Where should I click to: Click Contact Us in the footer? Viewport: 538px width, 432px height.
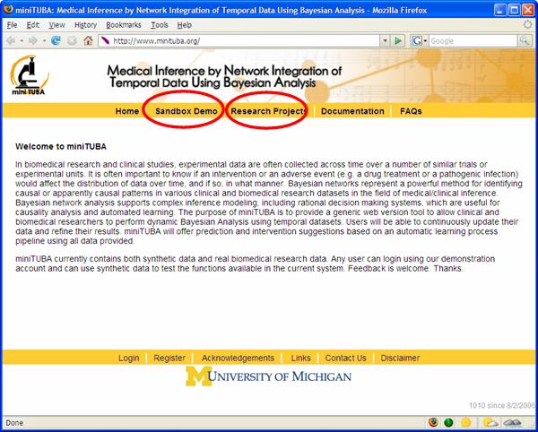point(345,358)
